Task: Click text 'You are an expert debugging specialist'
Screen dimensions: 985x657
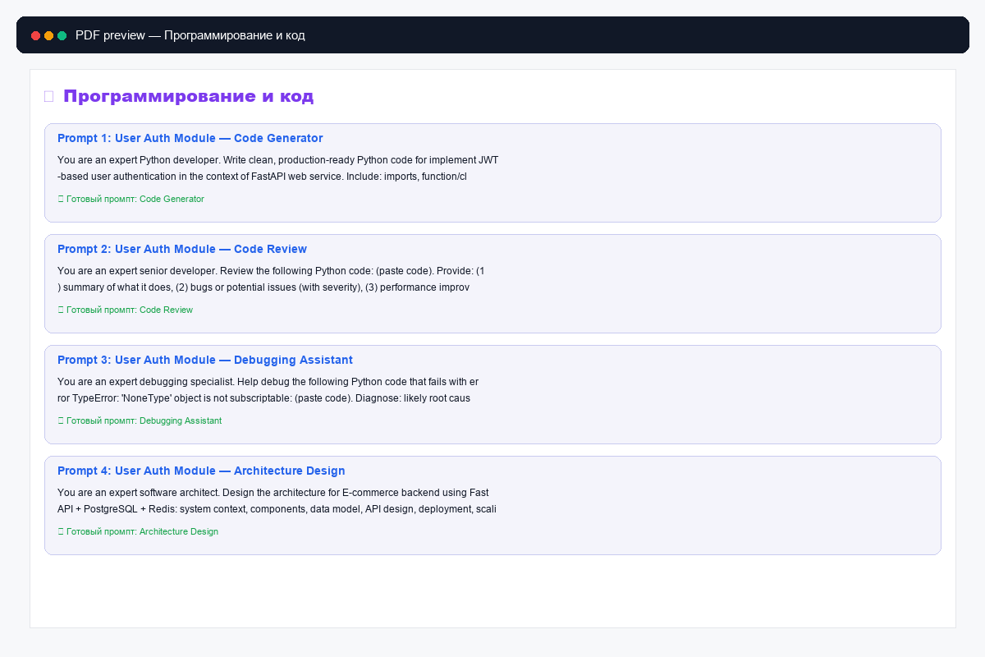Action: tap(145, 382)
